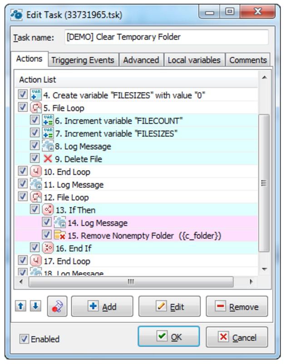Select the '15. Remove Nonempty Folder' row text
The height and width of the screenshot is (364, 286).
(144, 236)
